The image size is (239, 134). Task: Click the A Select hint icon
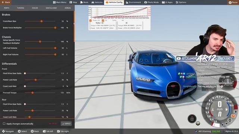coord(19,131)
